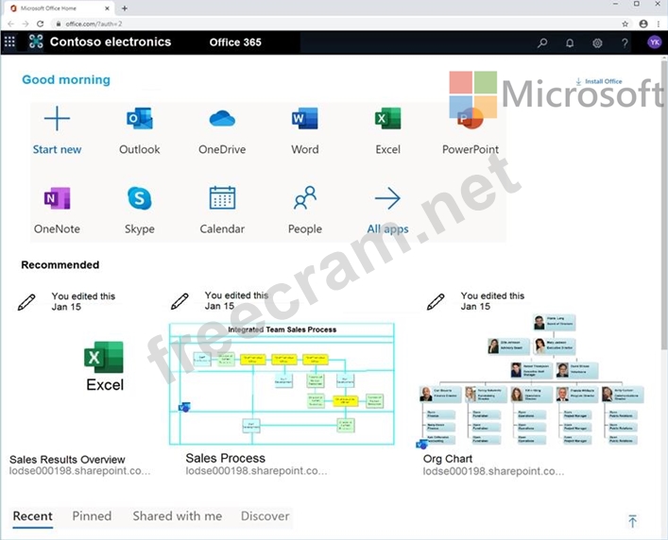The height and width of the screenshot is (540, 668).
Task: Switch to the Recent tab
Action: click(33, 516)
